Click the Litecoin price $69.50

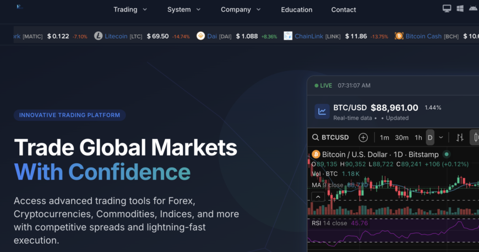(x=157, y=36)
